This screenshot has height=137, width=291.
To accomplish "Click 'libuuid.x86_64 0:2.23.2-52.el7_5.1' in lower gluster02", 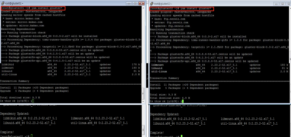I will tap(179, 123).
